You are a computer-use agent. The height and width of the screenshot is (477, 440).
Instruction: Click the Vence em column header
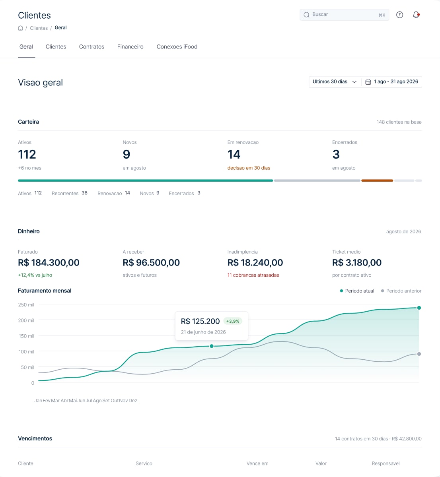[257, 463]
